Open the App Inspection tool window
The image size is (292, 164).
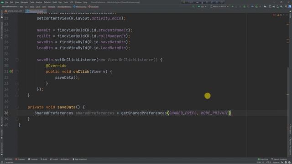(x=80, y=159)
